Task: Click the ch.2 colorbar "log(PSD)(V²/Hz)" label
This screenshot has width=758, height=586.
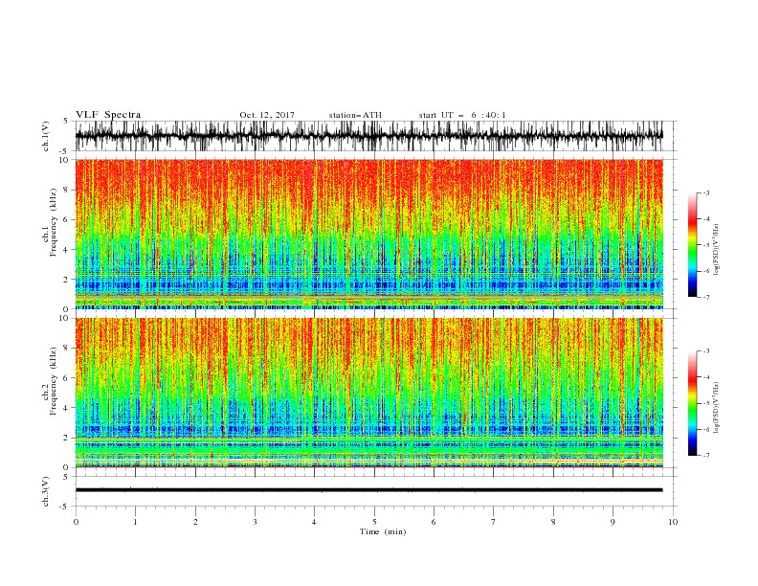Action: pyautogui.click(x=717, y=408)
